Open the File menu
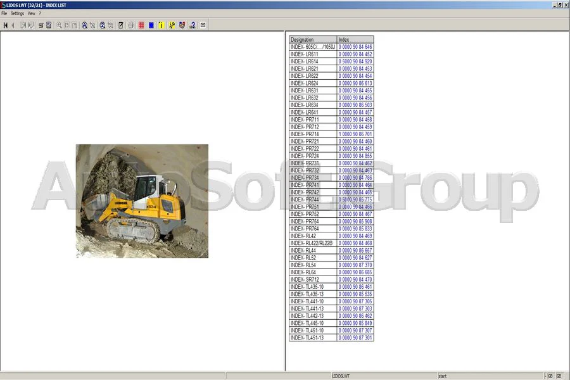 pyautogui.click(x=4, y=13)
